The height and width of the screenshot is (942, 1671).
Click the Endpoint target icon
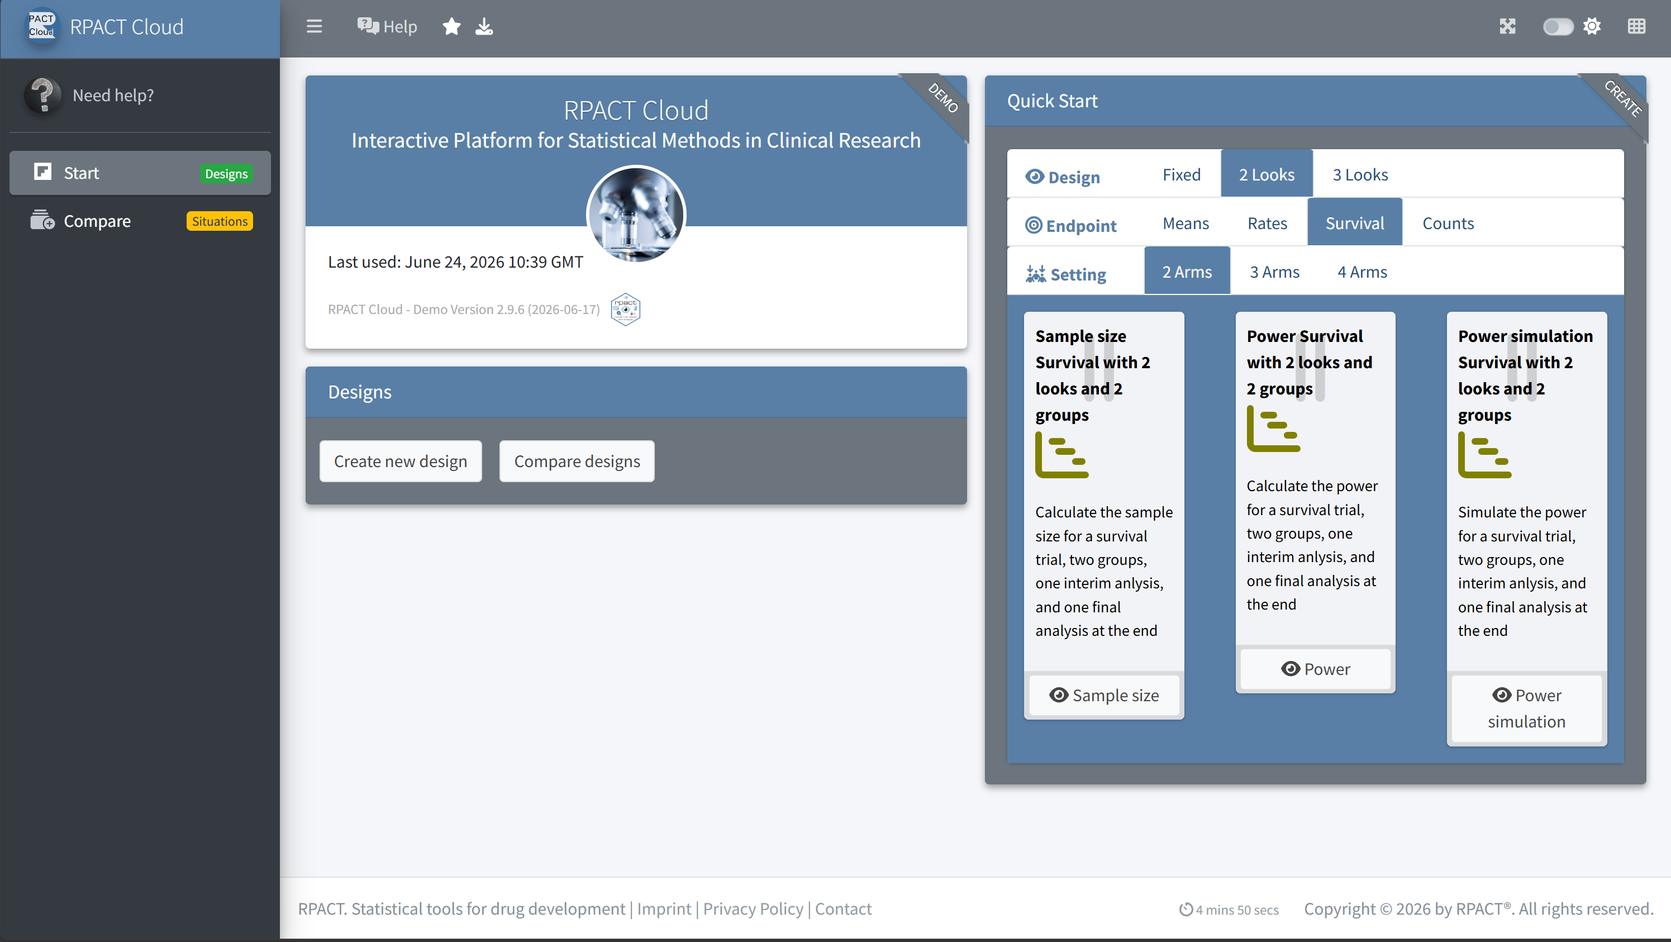point(1034,225)
